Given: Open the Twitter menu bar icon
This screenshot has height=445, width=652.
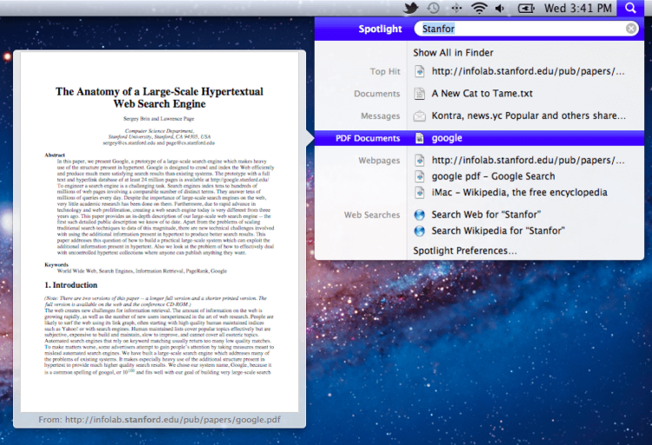Looking at the screenshot, I should point(411,8).
